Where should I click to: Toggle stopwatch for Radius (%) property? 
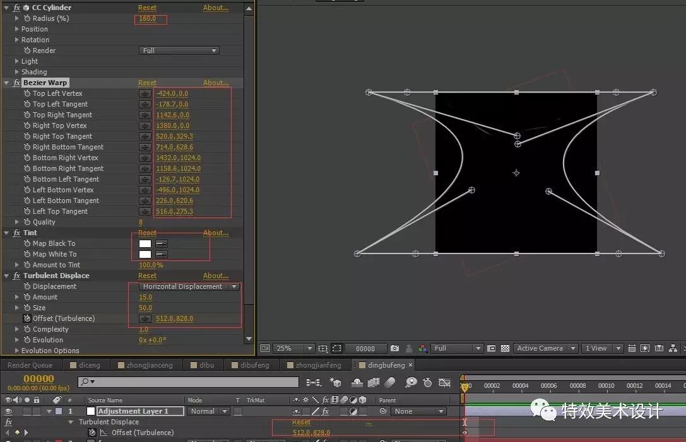tap(27, 18)
